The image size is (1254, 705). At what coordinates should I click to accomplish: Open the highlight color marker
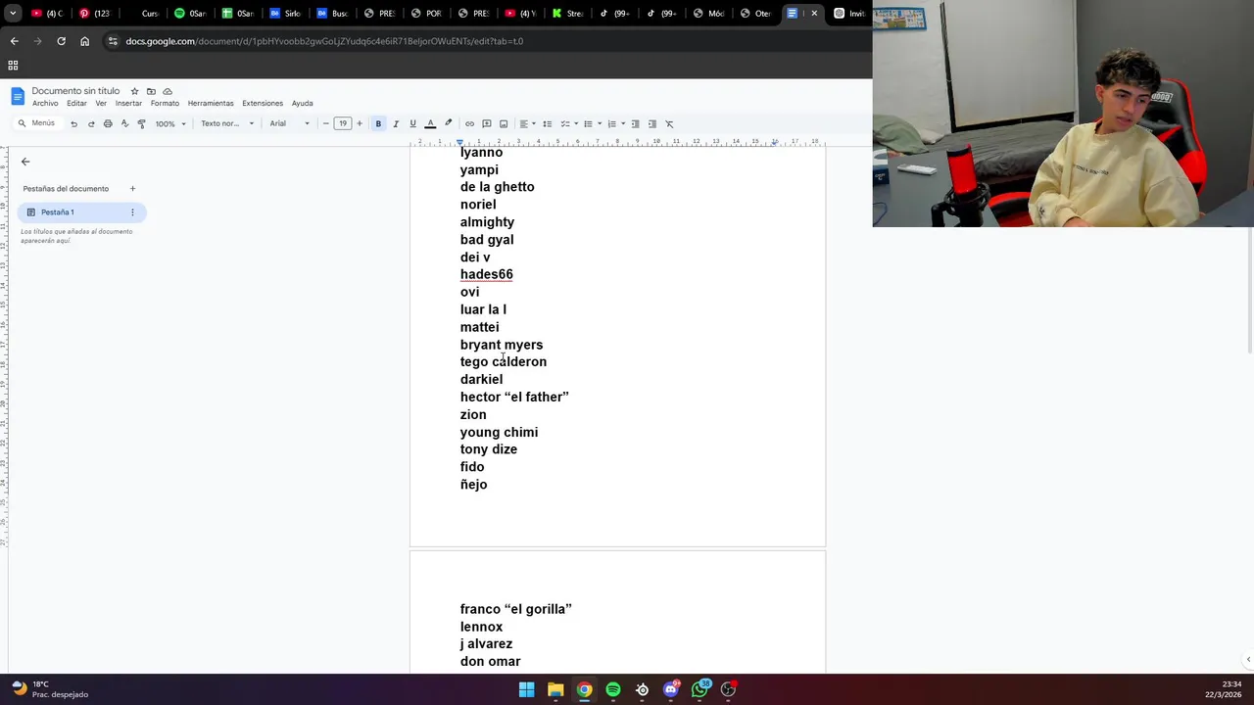coord(449,123)
